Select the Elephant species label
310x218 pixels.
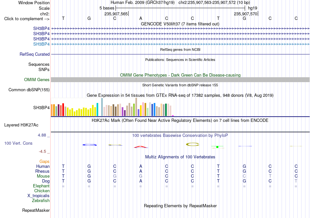pyautogui.click(x=41, y=186)
